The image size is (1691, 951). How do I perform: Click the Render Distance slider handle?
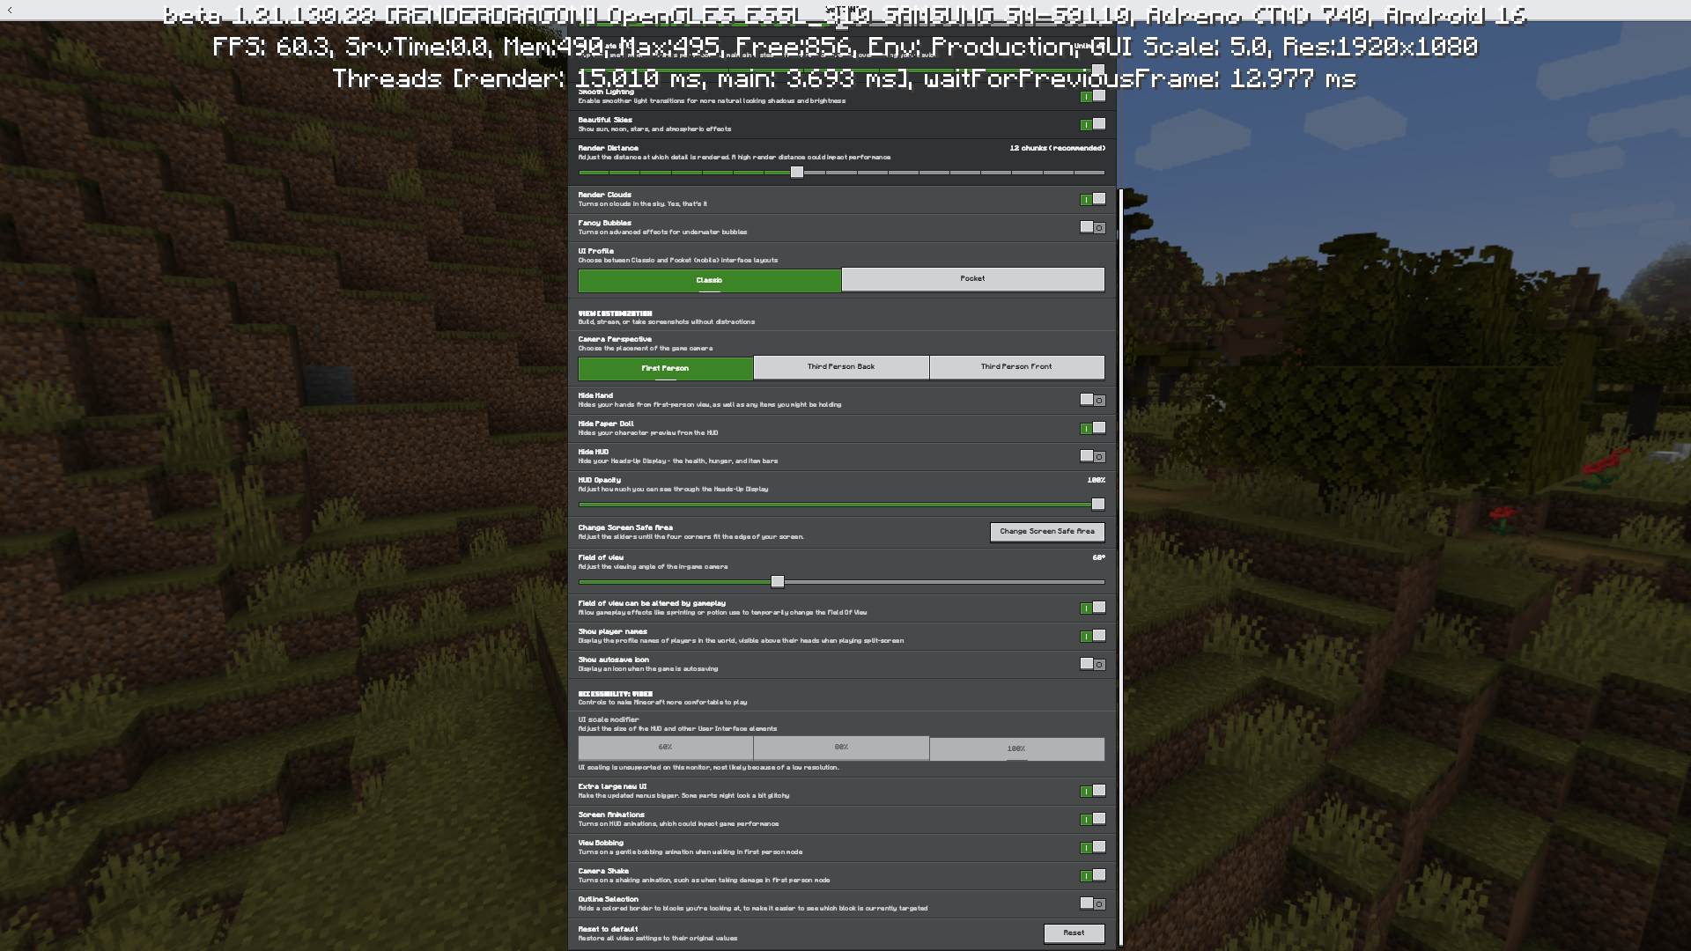click(796, 173)
